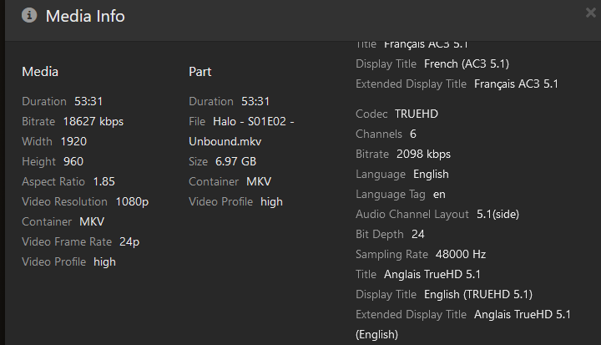Select the French (AC3 5.1) display title
This screenshot has width=601, height=345.
467,63
